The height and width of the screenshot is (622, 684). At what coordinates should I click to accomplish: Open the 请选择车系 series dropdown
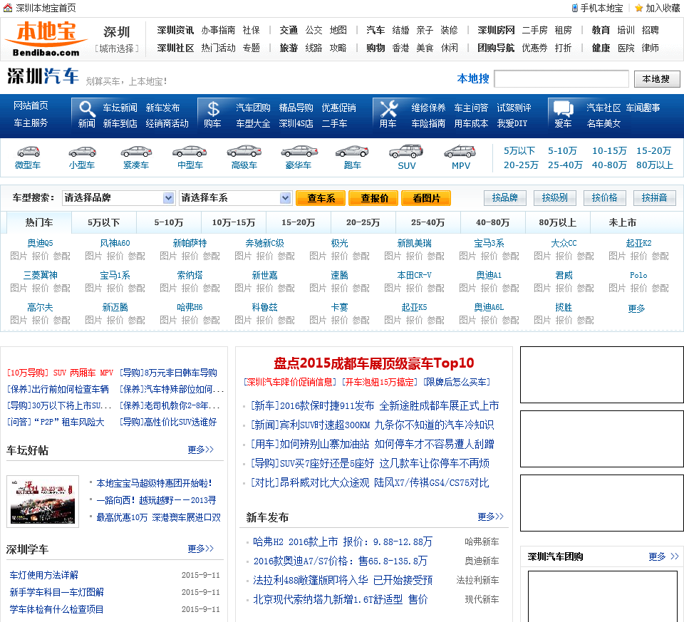pos(235,198)
